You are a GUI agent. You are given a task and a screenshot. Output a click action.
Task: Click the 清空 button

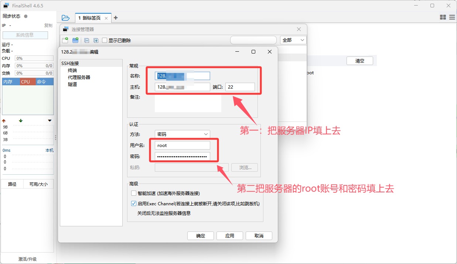pyautogui.click(x=359, y=61)
